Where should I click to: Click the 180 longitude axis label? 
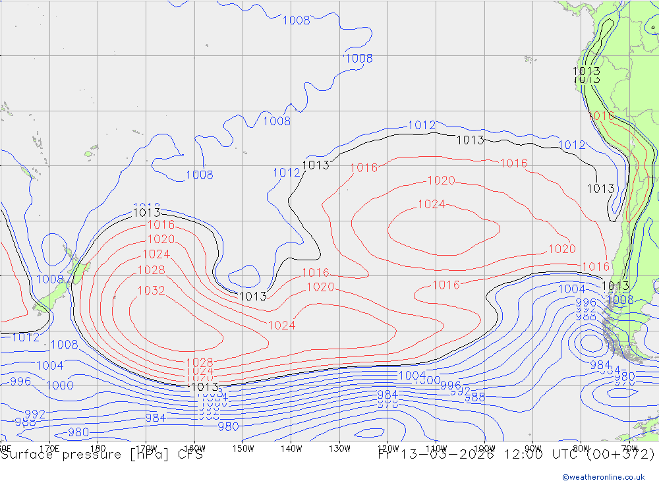tap(98, 449)
